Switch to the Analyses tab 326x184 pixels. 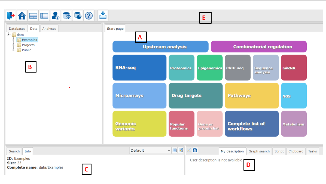pyautogui.click(x=49, y=29)
